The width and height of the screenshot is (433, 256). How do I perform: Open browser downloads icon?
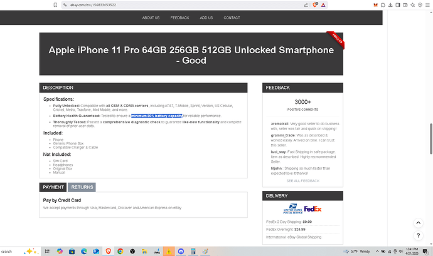(x=390, y=5)
